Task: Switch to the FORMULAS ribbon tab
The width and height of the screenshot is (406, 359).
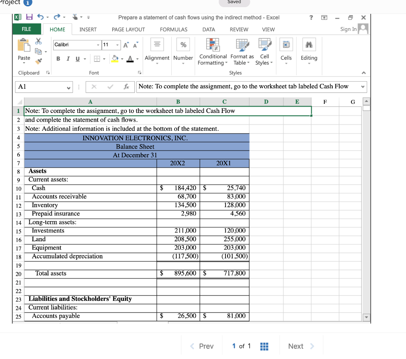Action: 173,29
